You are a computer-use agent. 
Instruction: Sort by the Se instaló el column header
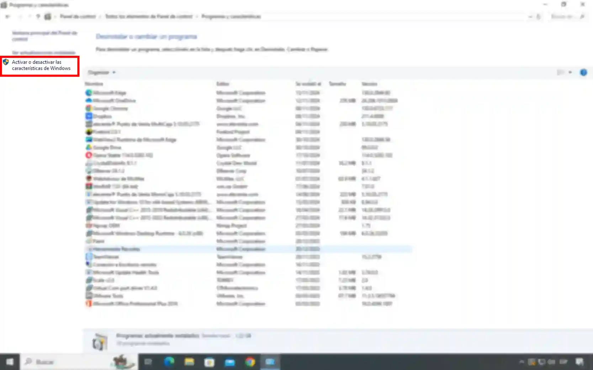tap(308, 84)
